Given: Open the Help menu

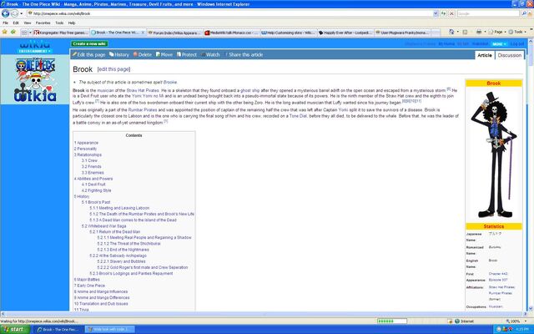Looking at the screenshot, I should click(x=72, y=23).
